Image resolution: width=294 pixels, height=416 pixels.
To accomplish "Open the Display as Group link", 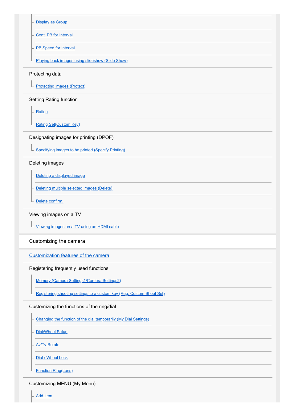I will coord(51,22).
